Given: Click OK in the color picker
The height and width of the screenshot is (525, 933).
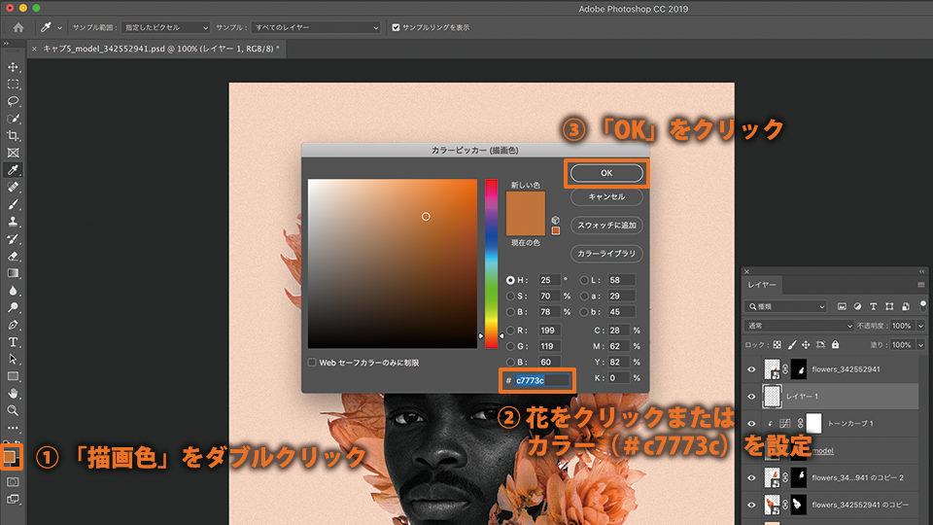Looking at the screenshot, I should pyautogui.click(x=606, y=173).
